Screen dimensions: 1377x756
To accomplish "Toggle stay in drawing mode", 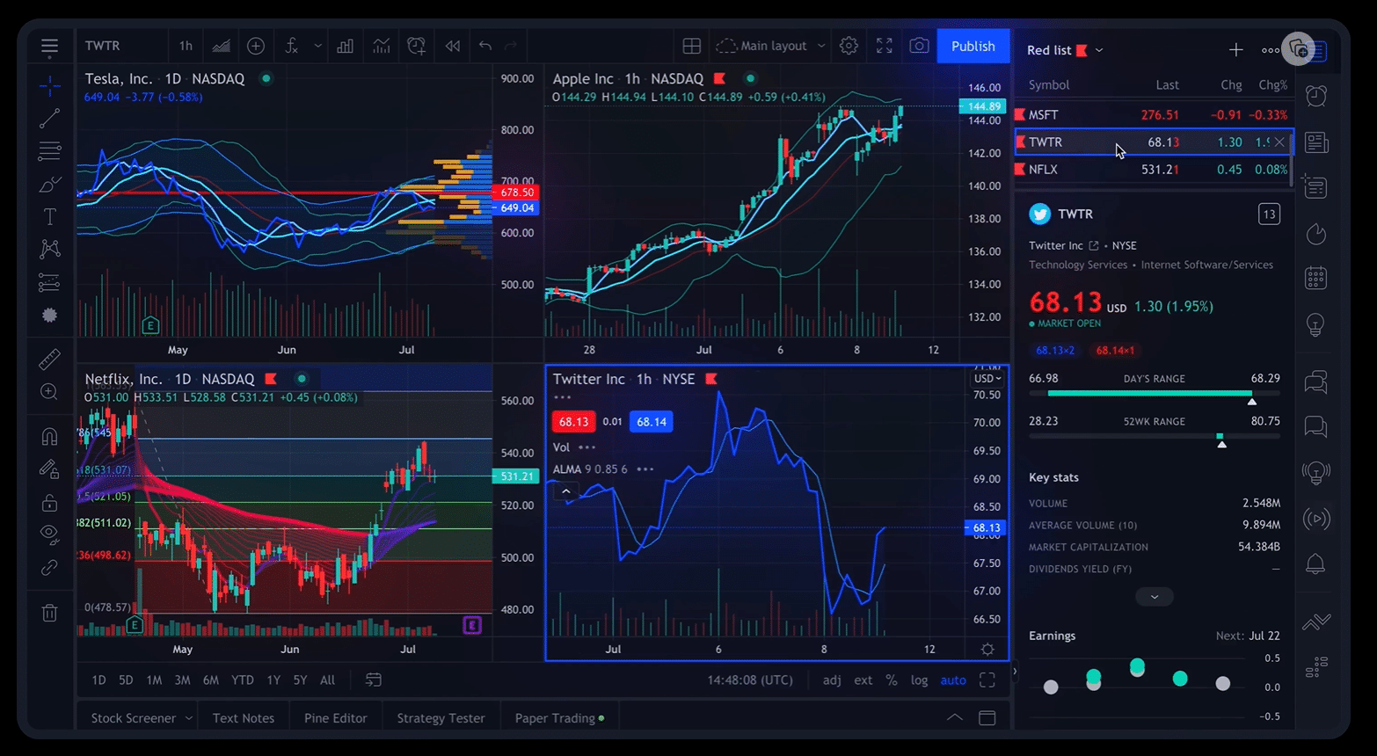I will (49, 469).
